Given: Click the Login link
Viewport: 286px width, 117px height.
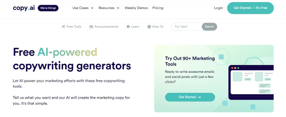Looking at the screenshot, I should 218,8.
